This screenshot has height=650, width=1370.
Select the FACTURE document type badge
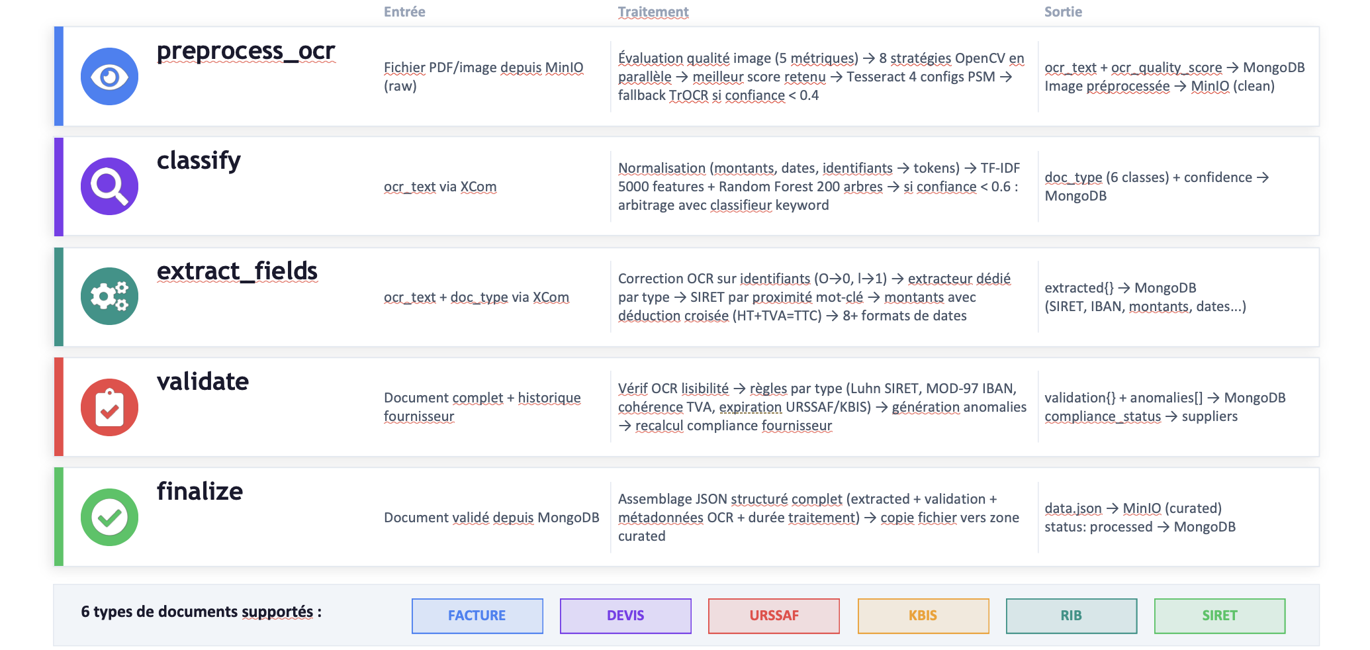point(477,616)
